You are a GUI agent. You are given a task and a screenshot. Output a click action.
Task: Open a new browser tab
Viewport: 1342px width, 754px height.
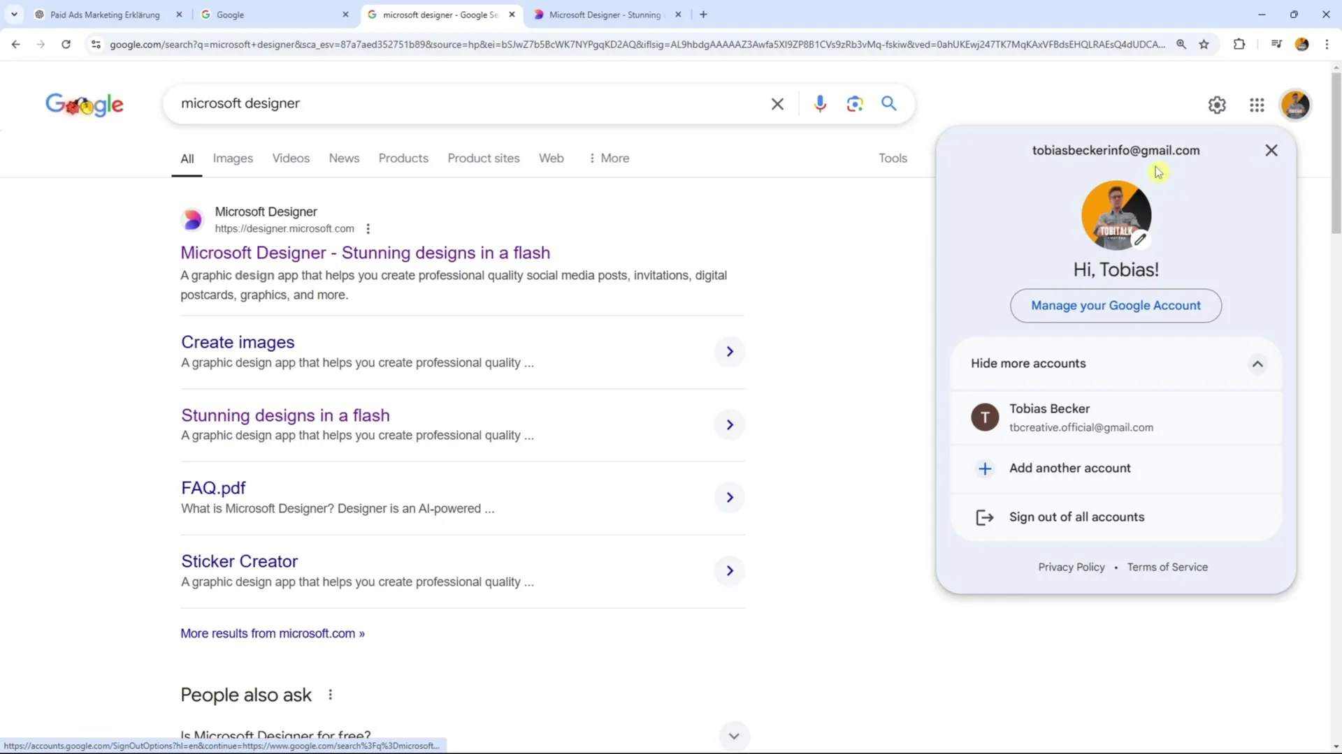pos(703,14)
